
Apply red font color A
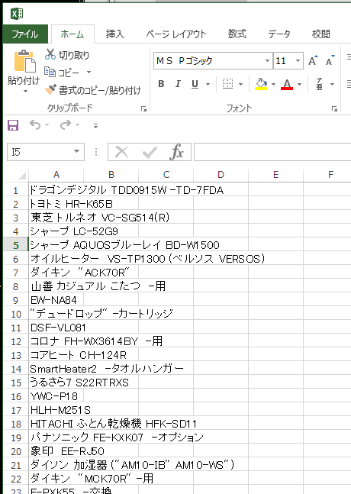pos(287,84)
